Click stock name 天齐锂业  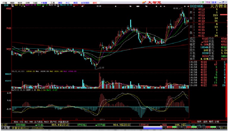pyautogui.click(x=219, y=6)
